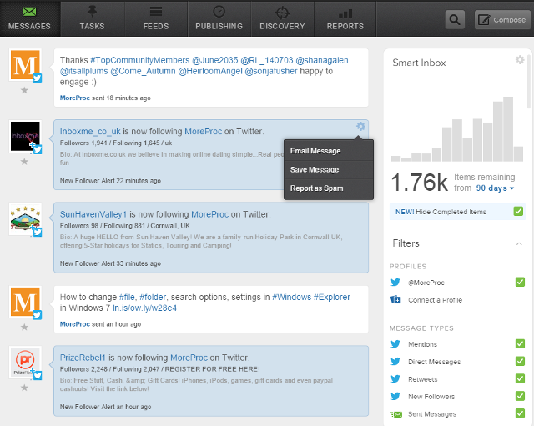Viewport: 534px width, 426px height.
Task: Click Connect a Profile link
Action: [436, 300]
